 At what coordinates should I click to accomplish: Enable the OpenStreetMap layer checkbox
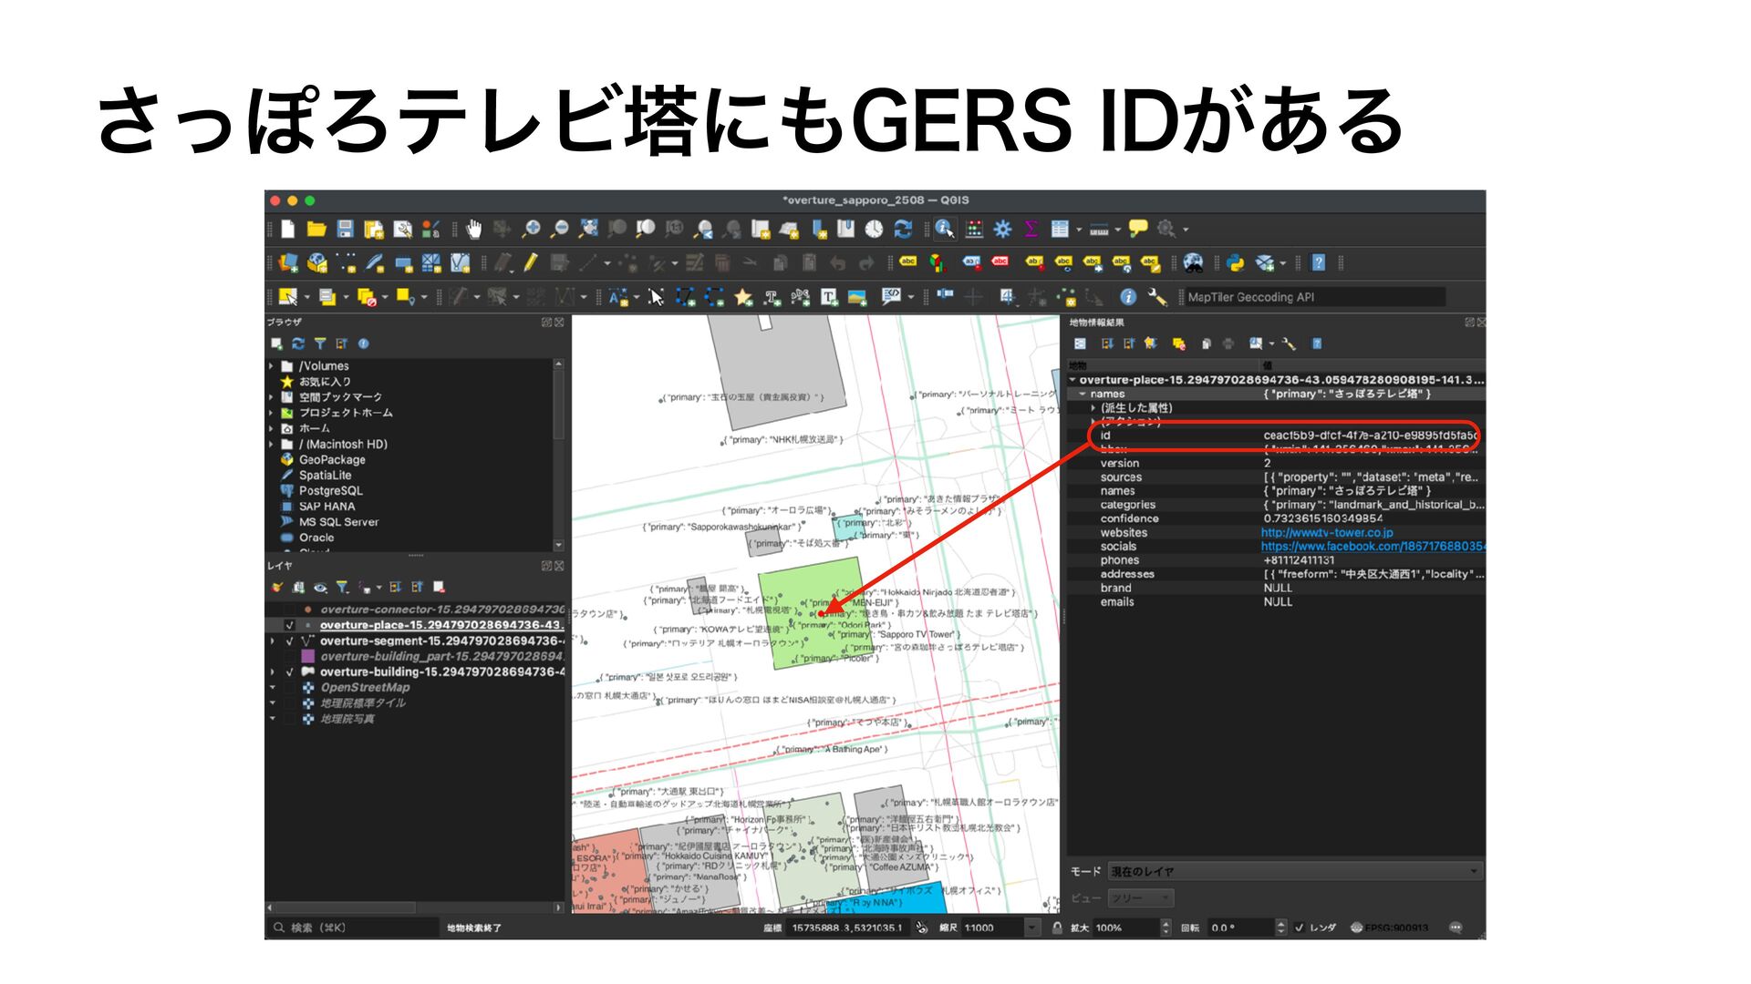290,688
